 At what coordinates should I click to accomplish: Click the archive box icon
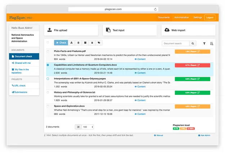[85, 43]
